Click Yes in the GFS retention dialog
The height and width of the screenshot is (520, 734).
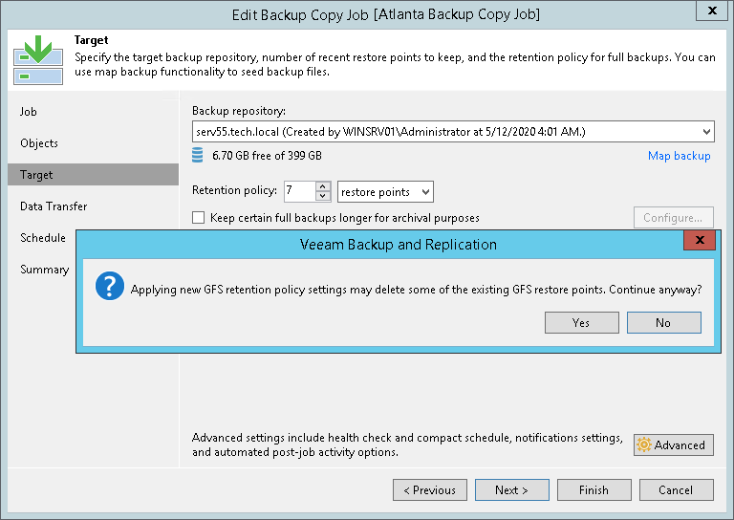(x=581, y=322)
